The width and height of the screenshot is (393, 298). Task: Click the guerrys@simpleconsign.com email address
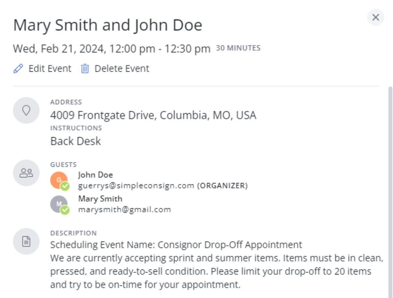(x=136, y=186)
